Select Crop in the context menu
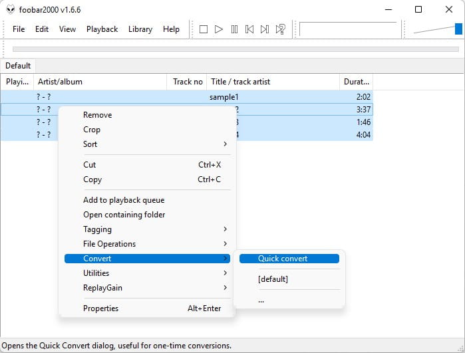The width and height of the screenshot is (465, 353). tap(147, 130)
